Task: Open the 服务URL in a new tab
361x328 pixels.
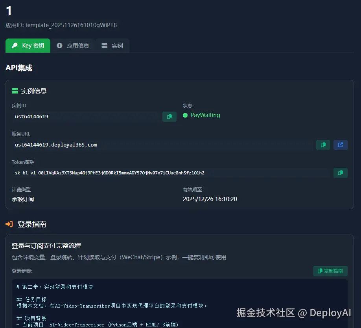Action: [340, 145]
